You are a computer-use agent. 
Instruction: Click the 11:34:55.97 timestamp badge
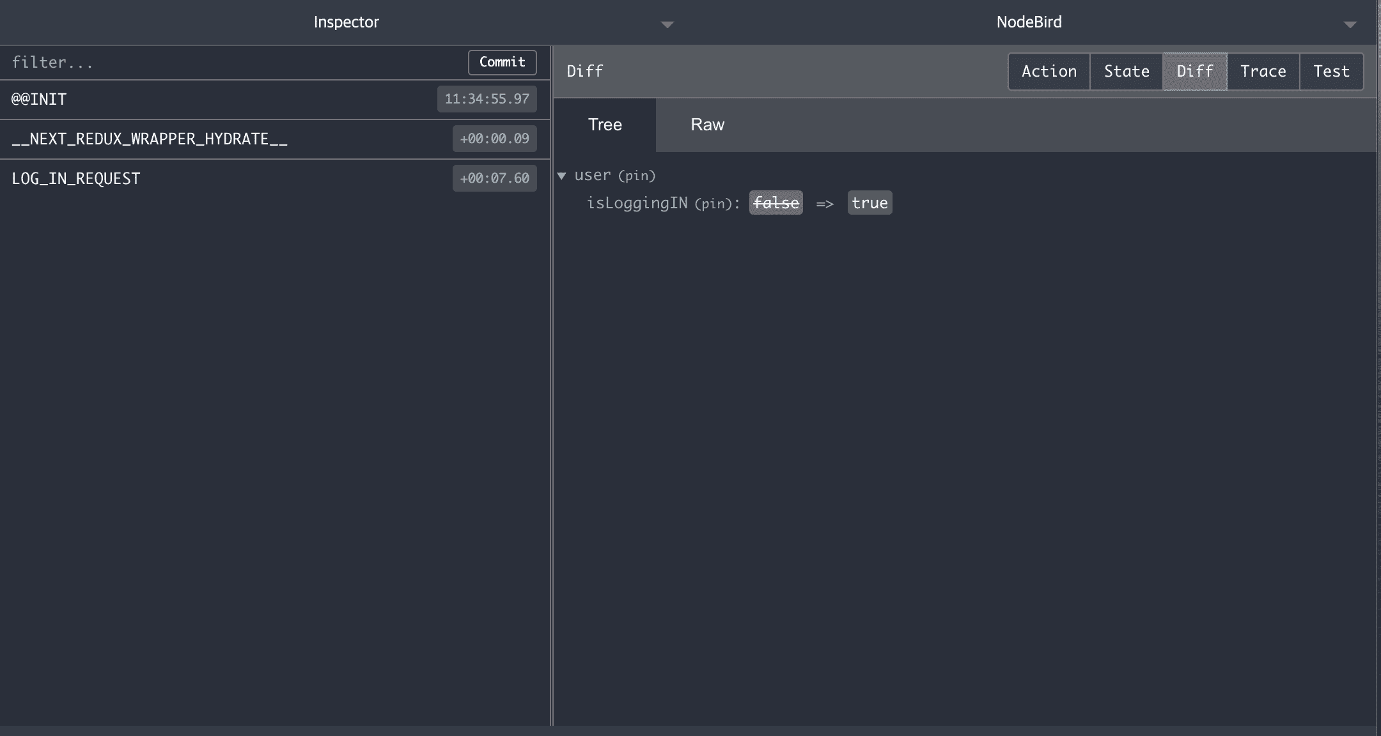tap(487, 99)
